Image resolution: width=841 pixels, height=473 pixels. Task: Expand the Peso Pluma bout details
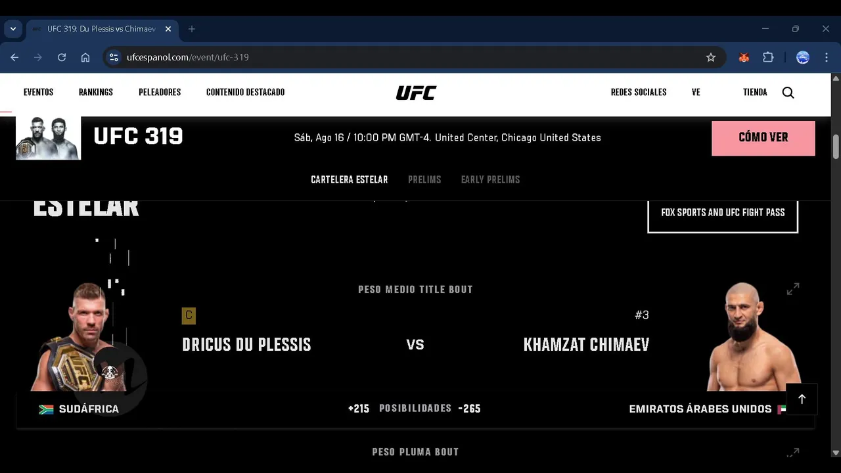(x=793, y=452)
